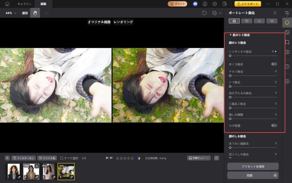Open the ファイル名 sort dropdown

coord(47,158)
